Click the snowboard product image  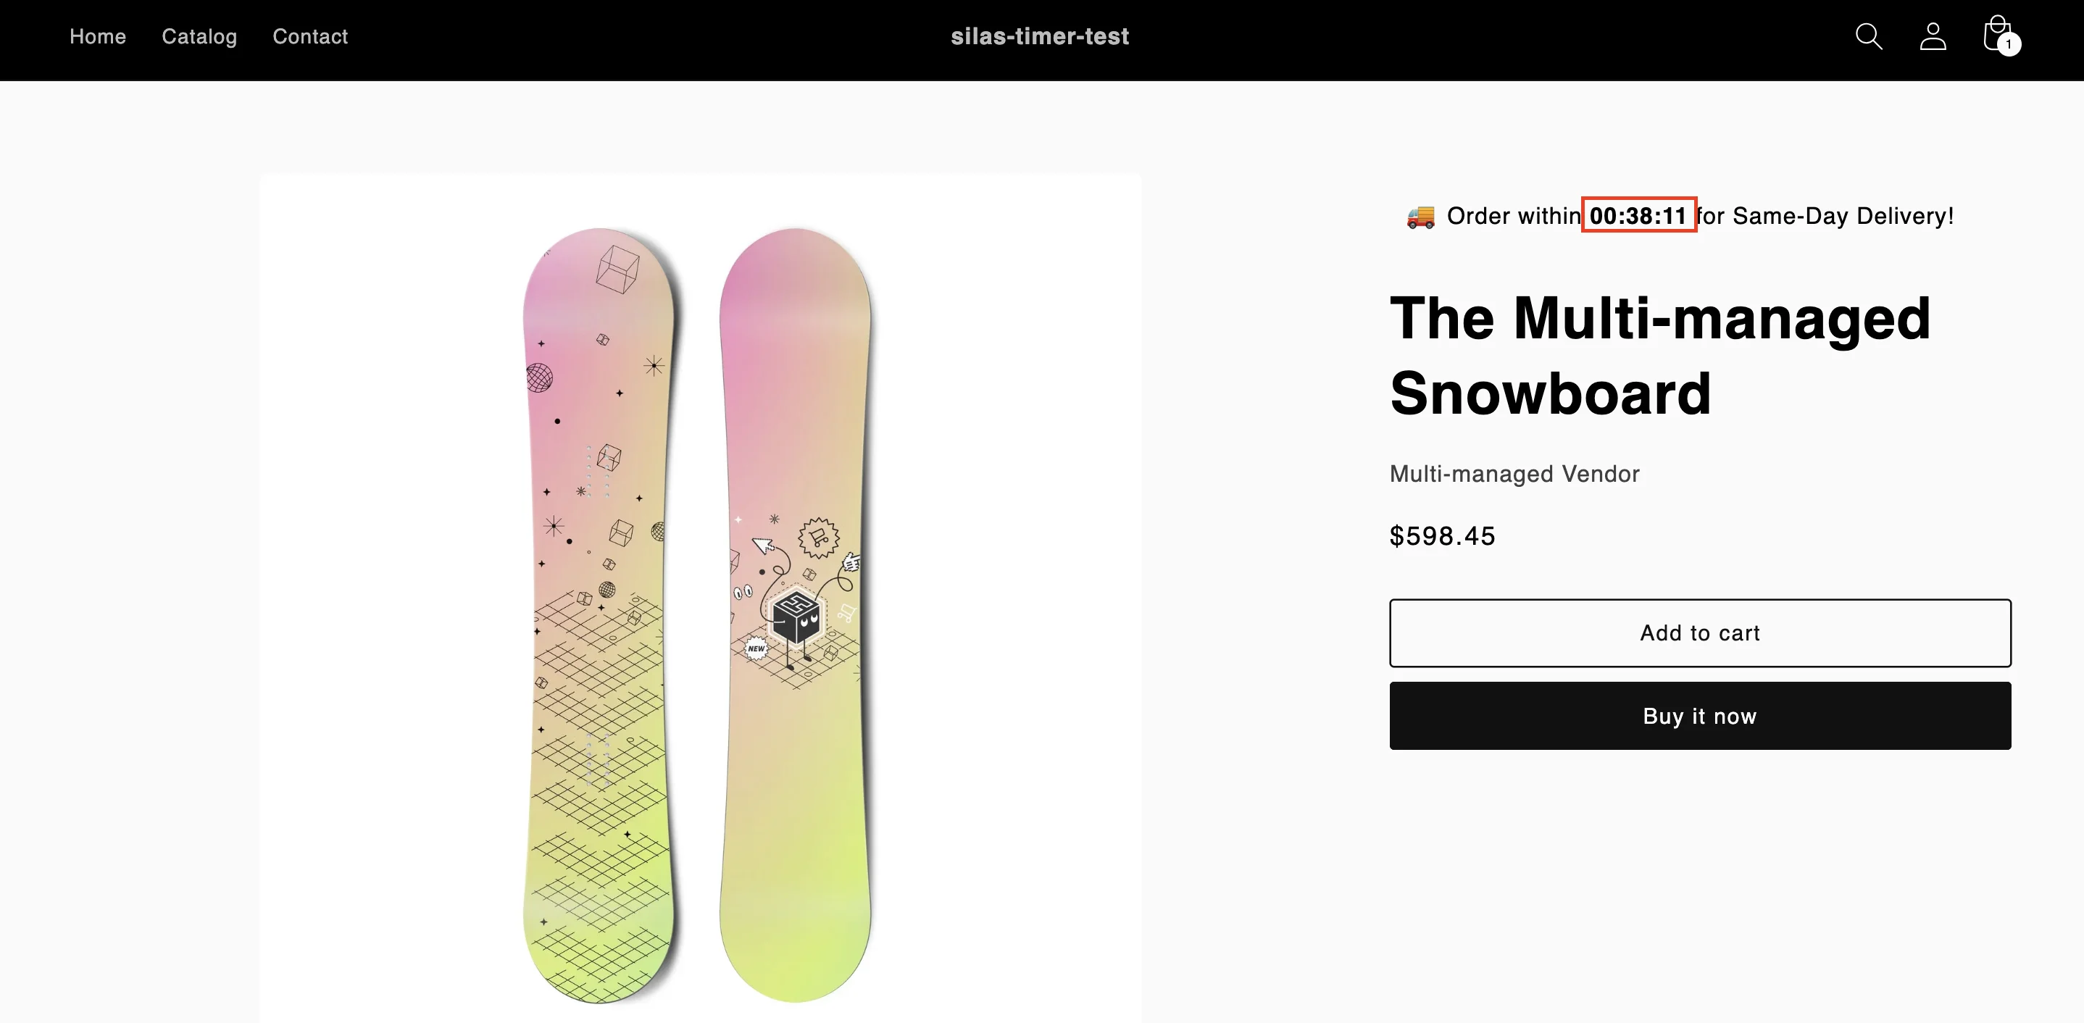(x=700, y=598)
